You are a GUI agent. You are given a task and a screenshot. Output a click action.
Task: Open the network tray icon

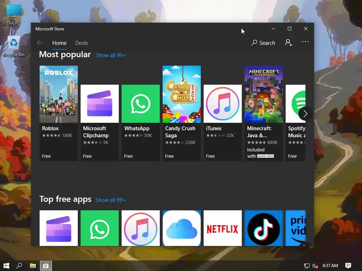click(306, 266)
